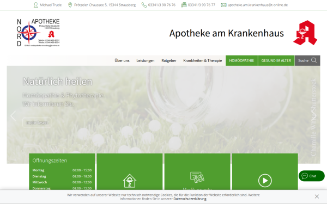327x204 pixels.
Task: Click the email address apotheke.am.krankenhaus@t-online.de
Action: (258, 5)
